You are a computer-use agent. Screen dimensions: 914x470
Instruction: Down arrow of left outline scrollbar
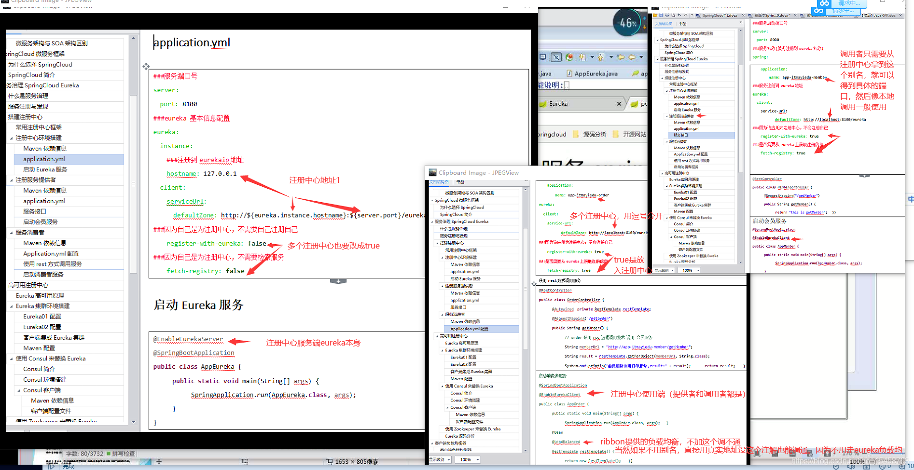133,422
